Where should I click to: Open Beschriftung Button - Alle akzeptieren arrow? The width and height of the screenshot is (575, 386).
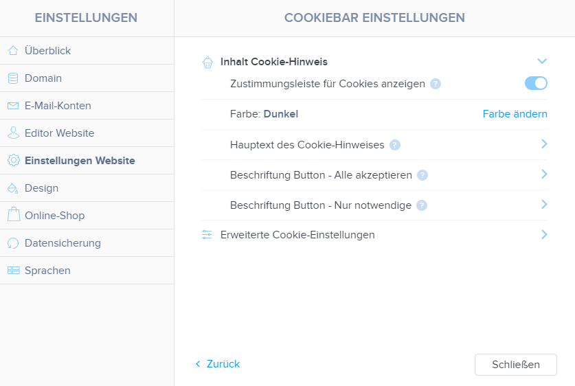pyautogui.click(x=544, y=174)
